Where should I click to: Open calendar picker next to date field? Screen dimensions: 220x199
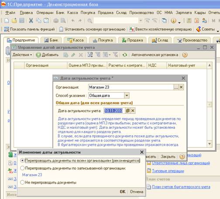click(x=128, y=111)
